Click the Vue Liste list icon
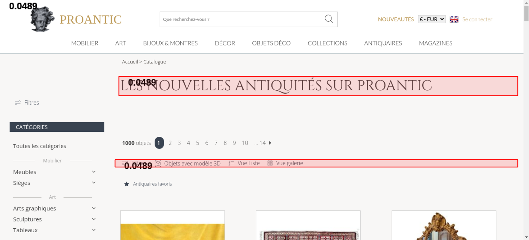529x240 pixels. (231, 163)
